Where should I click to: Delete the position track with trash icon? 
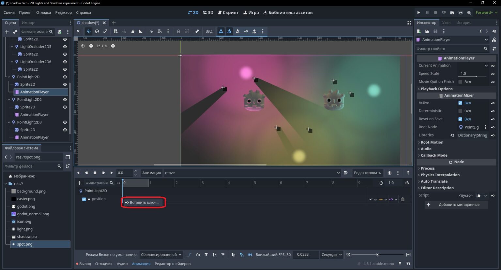coord(402,199)
